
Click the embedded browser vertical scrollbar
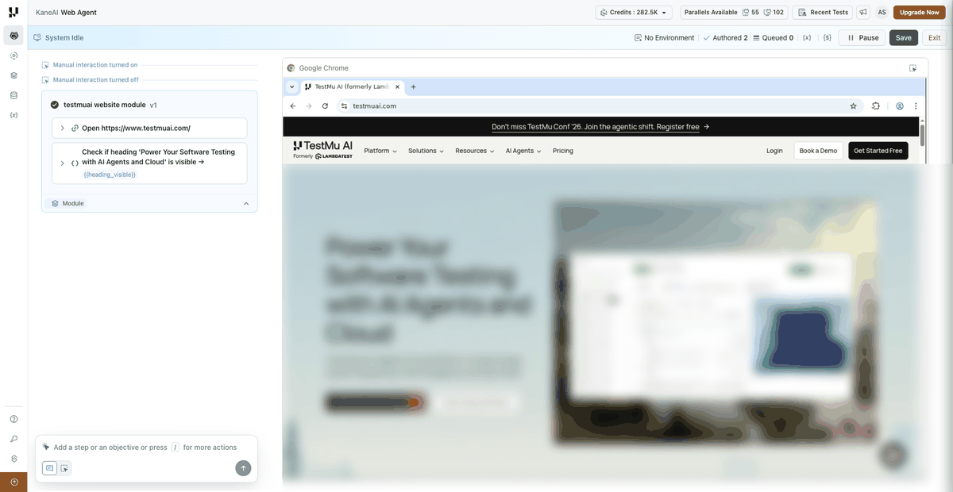(922, 135)
